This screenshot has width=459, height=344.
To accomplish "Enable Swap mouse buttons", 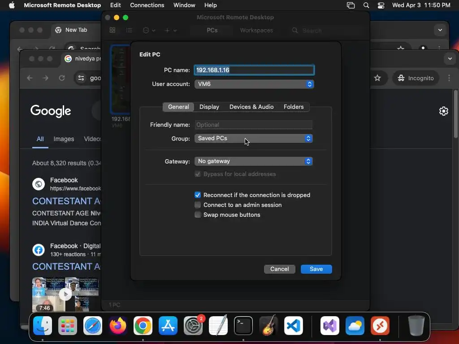I will [x=198, y=215].
